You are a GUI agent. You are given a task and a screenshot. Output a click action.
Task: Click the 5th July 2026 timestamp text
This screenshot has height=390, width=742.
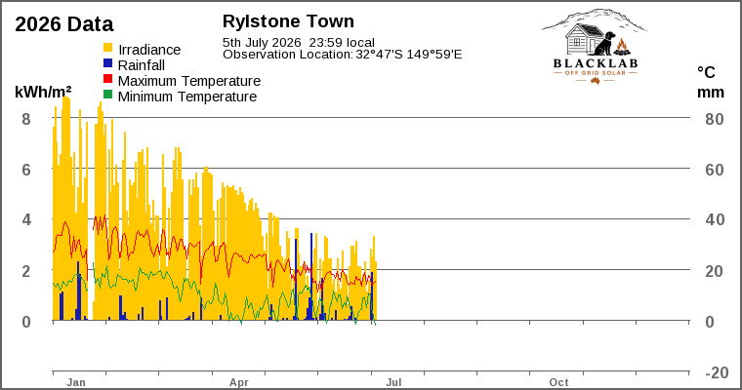(x=299, y=43)
